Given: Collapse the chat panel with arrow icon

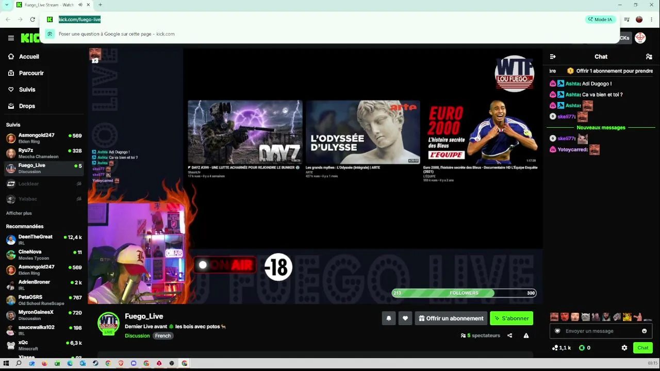Looking at the screenshot, I should [x=553, y=57].
